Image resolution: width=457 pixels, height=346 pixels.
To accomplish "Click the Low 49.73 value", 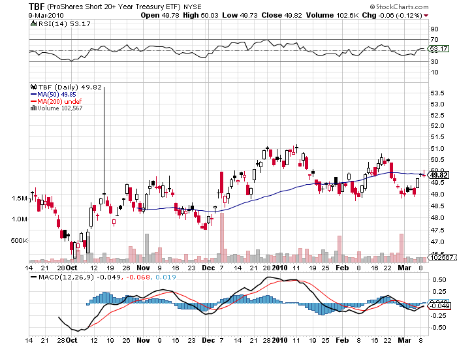I will pyautogui.click(x=240, y=15).
